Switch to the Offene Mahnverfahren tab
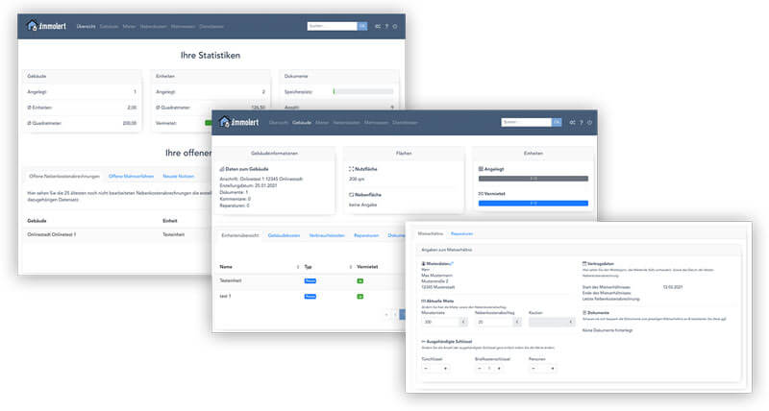 pos(130,175)
